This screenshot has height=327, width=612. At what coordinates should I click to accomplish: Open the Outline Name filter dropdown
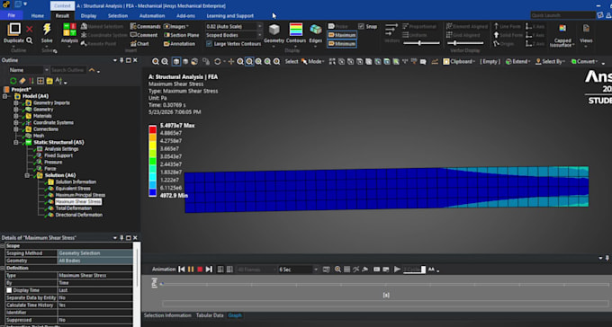(46, 70)
